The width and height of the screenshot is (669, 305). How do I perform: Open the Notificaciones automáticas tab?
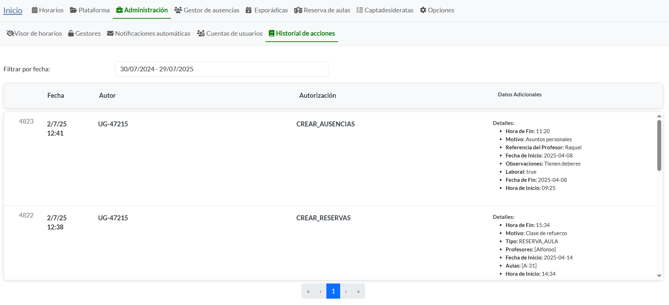(149, 34)
